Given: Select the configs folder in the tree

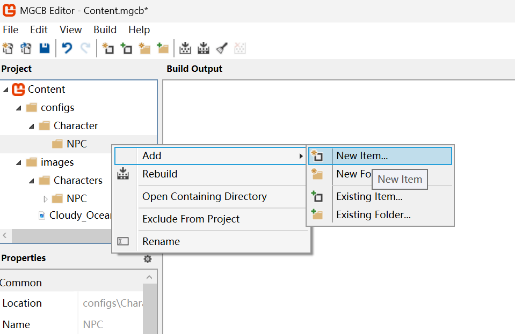Looking at the screenshot, I should pos(57,108).
